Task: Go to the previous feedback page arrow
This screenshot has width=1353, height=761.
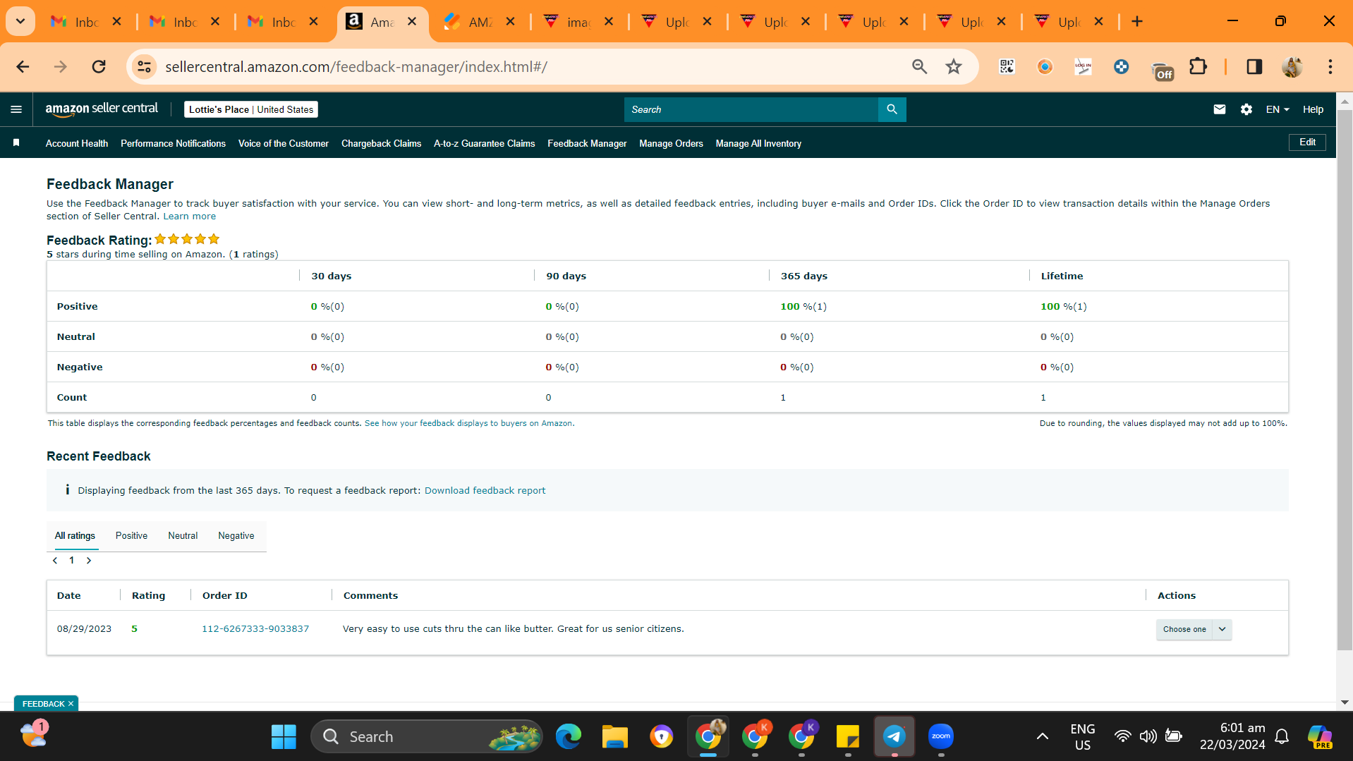Action: tap(55, 561)
